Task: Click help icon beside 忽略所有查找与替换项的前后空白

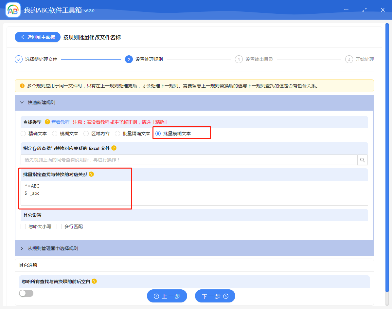Action: [95, 281]
